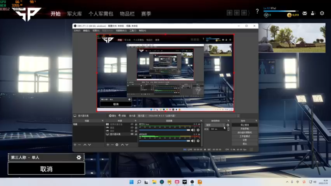Image resolution: width=331 pixels, height=186 pixels.
Task: Switch to OBS icon in taskbar
Action: [x=192, y=182]
